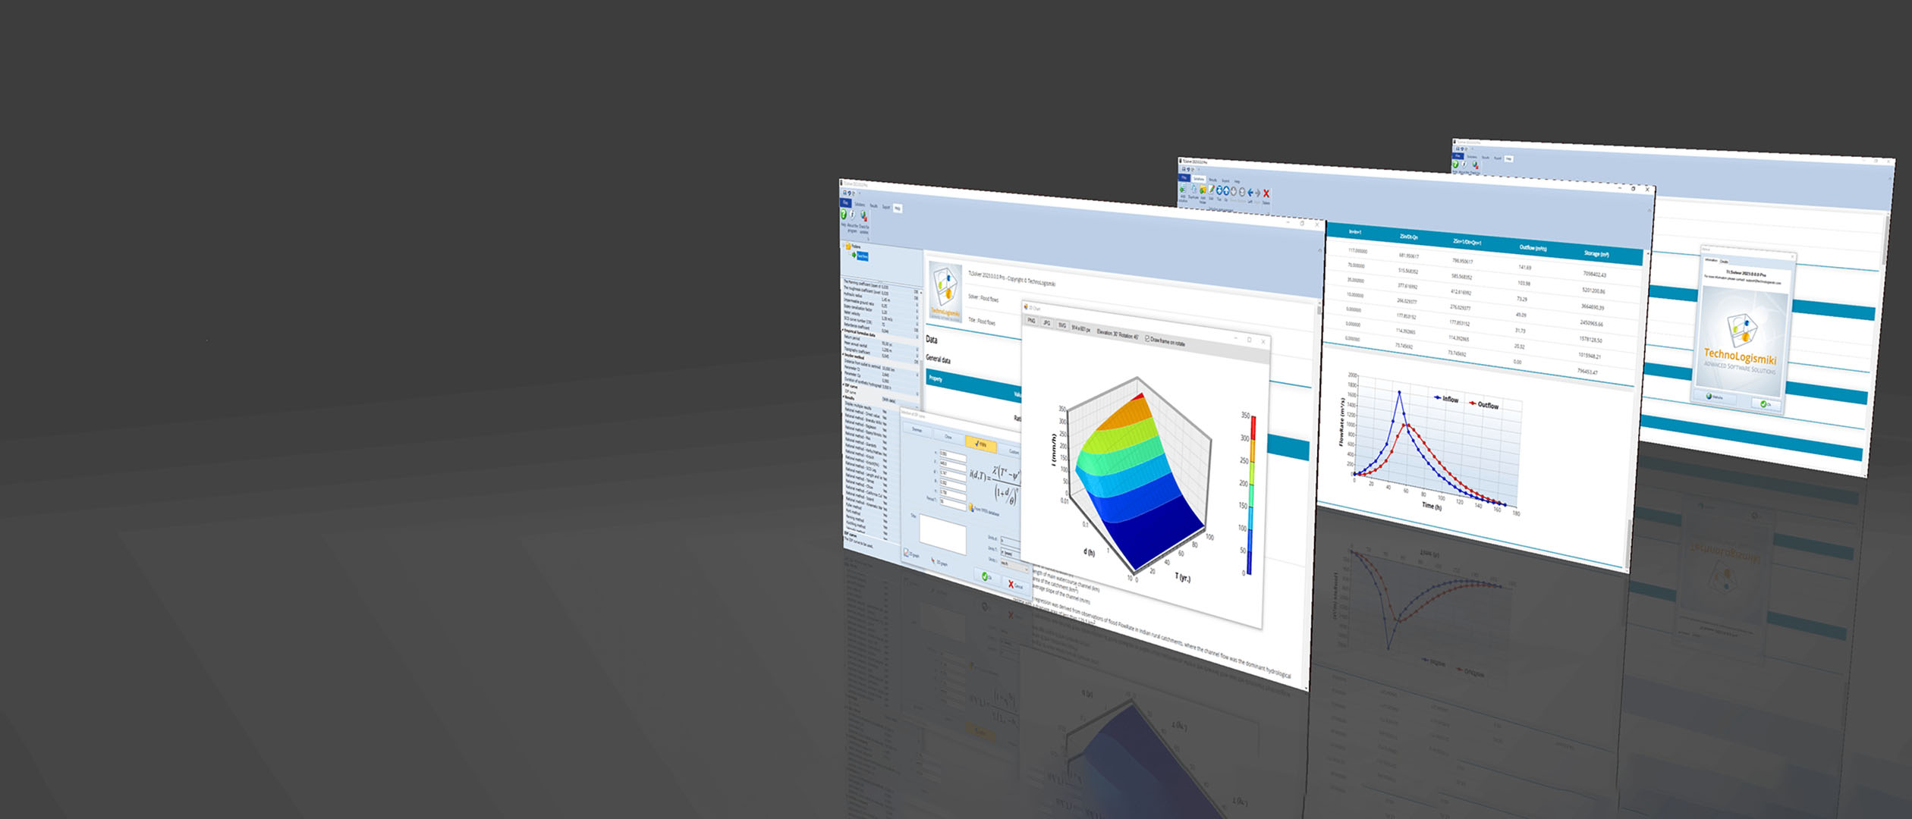Click the Title text box in the IDF dialog

point(942,535)
